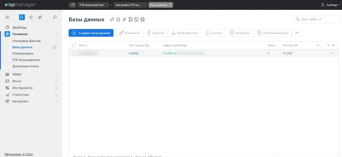Open the hostingn user dropdown
Viewport: 342px width, 157px height.
(x=333, y=5)
